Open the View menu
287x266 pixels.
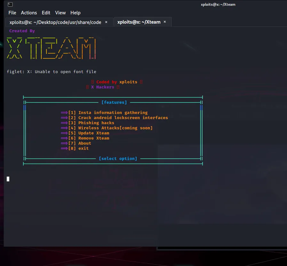pos(60,13)
